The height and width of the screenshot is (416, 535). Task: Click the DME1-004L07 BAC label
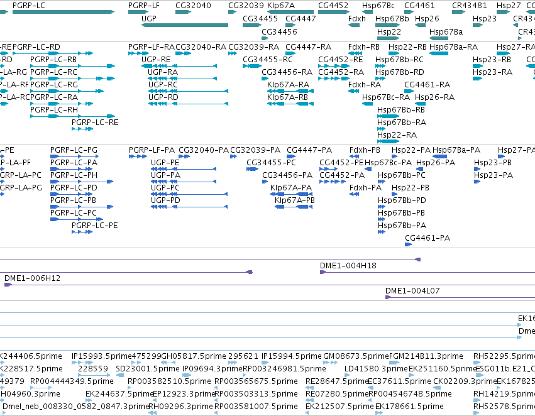point(412,291)
